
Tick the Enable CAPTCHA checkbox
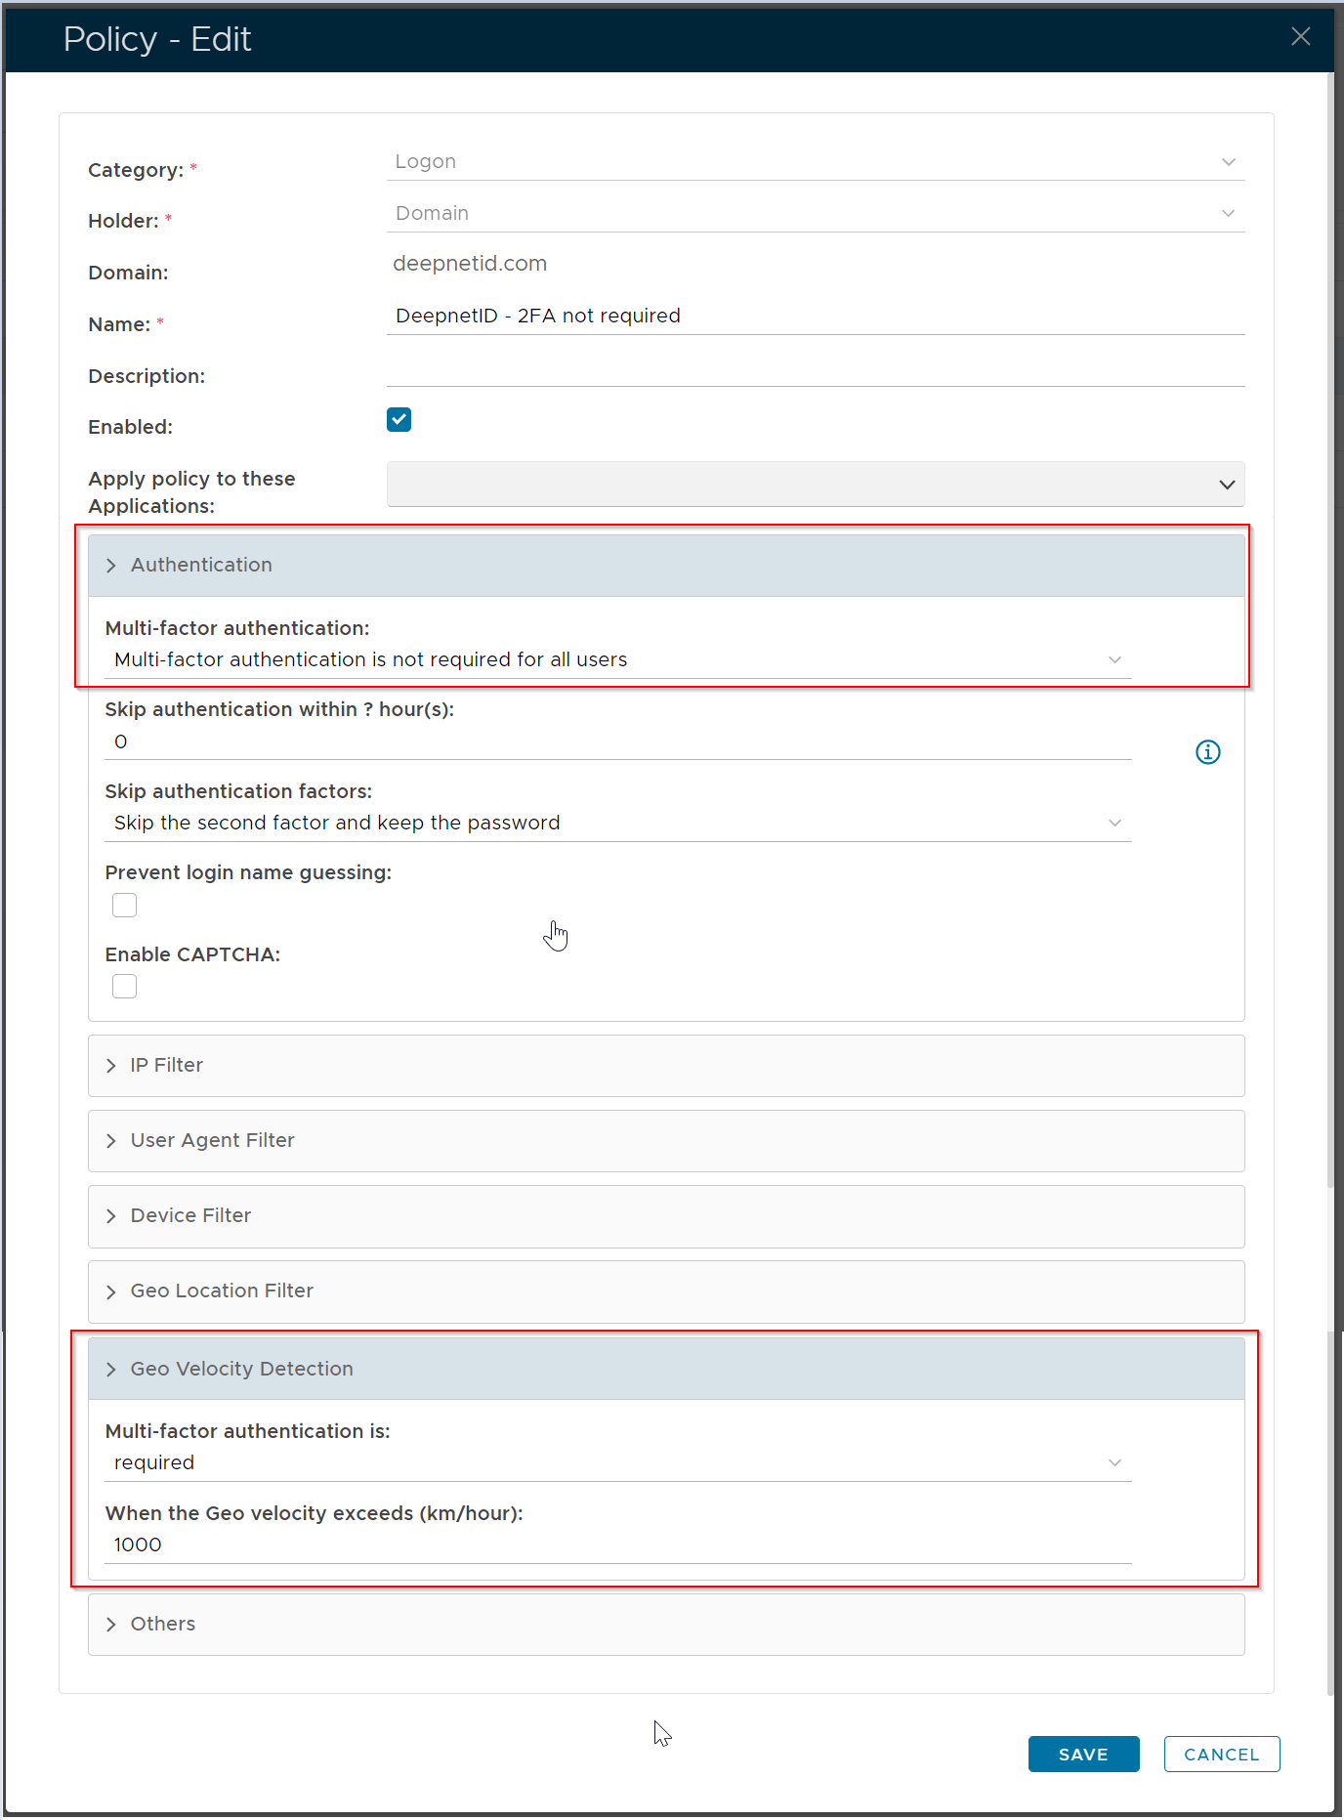tap(125, 987)
